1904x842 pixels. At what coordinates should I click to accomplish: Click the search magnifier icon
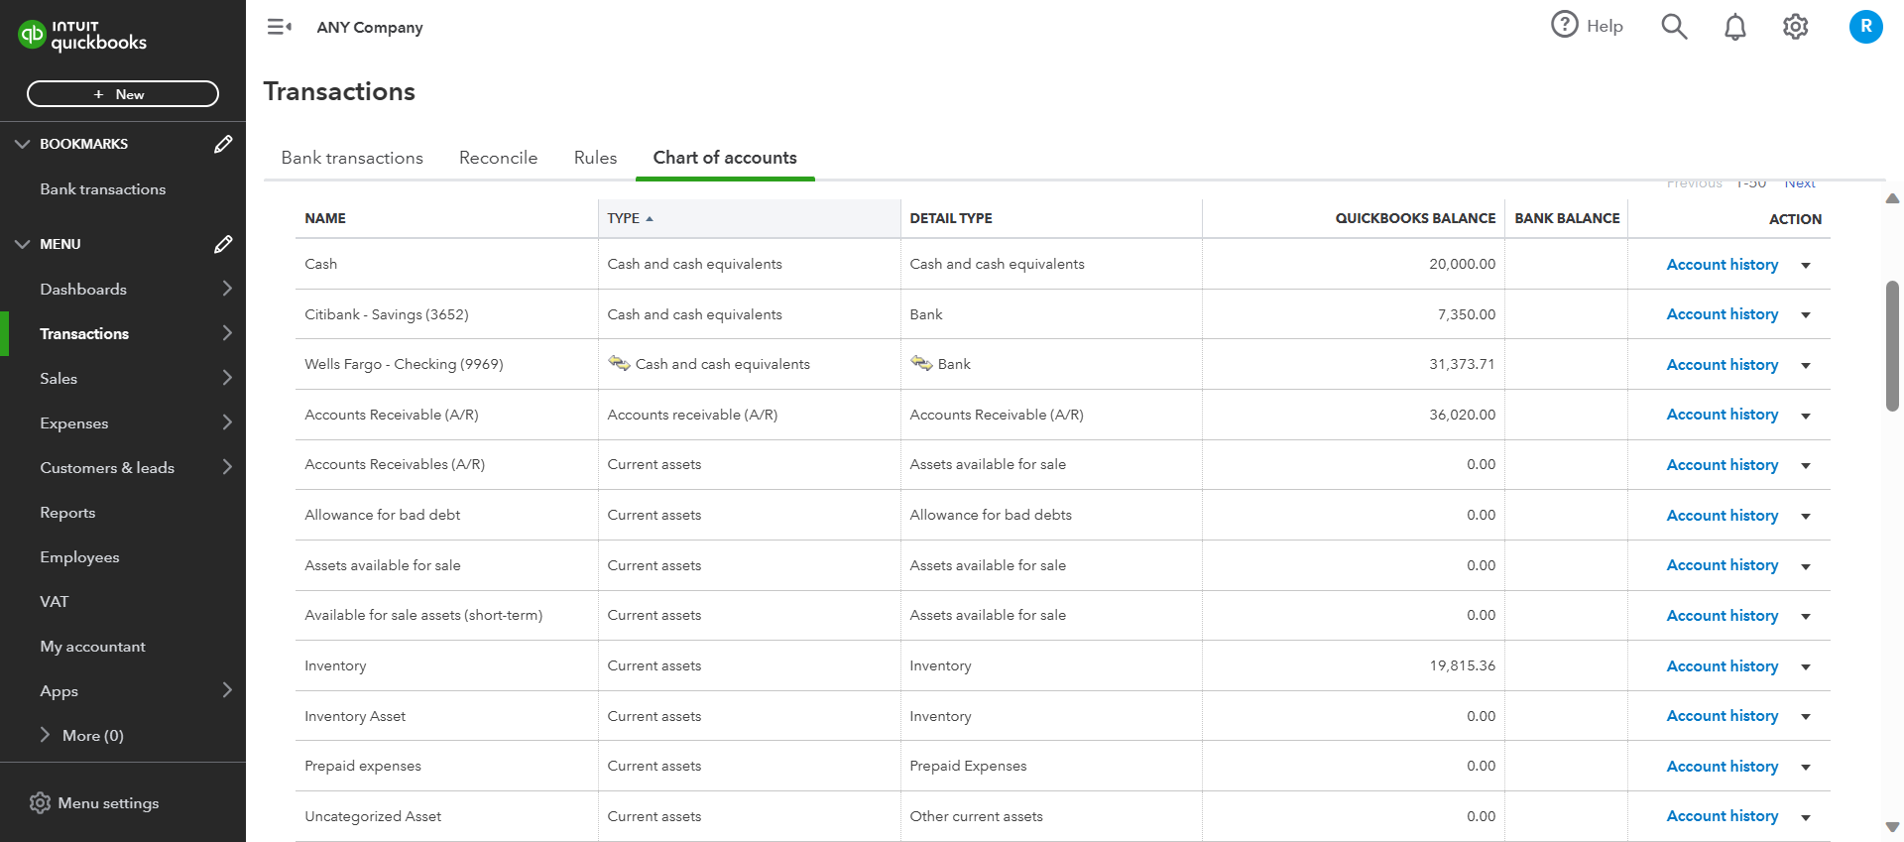[1674, 27]
